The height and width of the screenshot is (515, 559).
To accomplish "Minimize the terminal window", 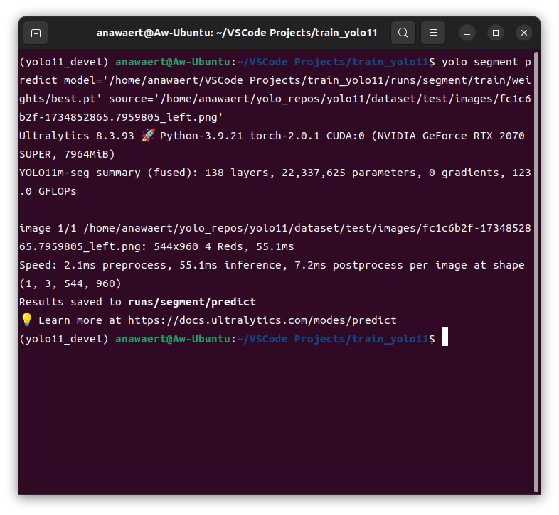I will click(467, 33).
